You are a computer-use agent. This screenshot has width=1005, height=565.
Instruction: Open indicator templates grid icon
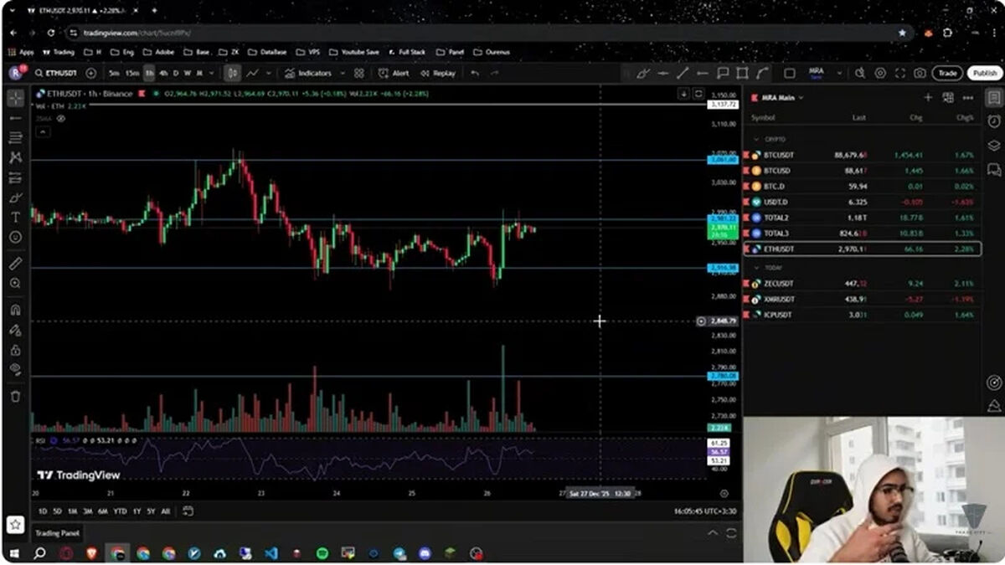[359, 73]
